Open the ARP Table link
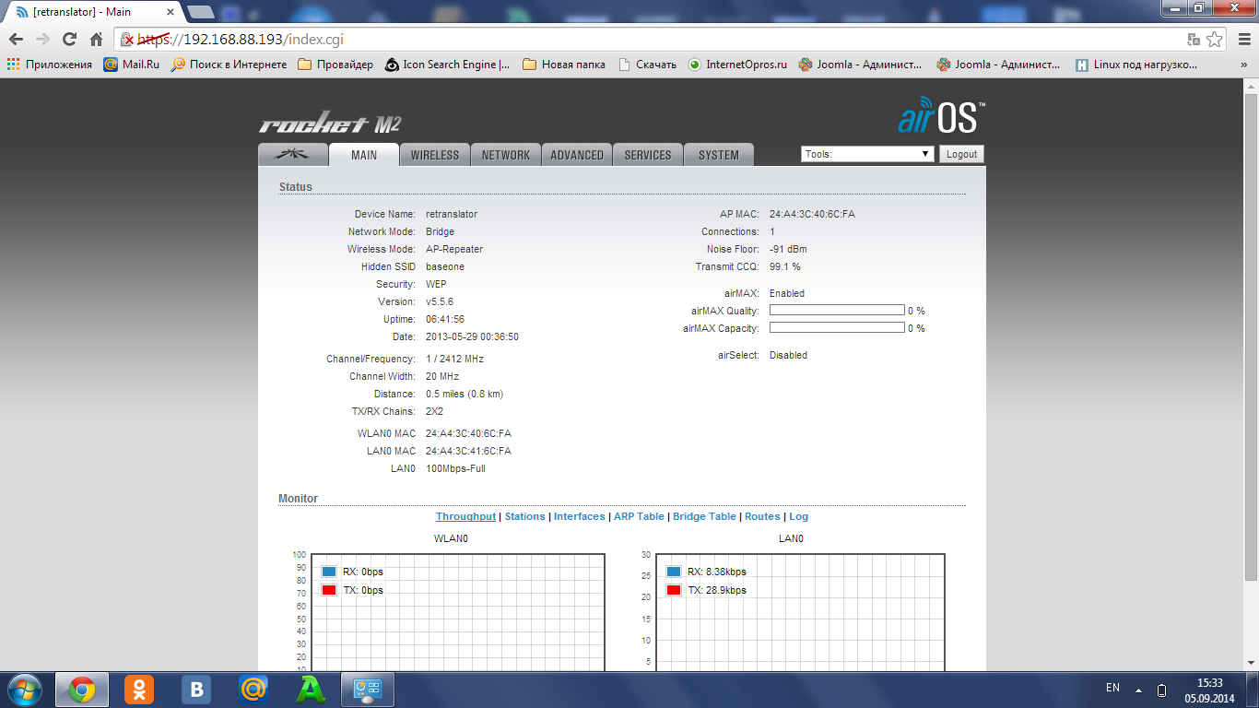This screenshot has width=1259, height=708. [639, 517]
